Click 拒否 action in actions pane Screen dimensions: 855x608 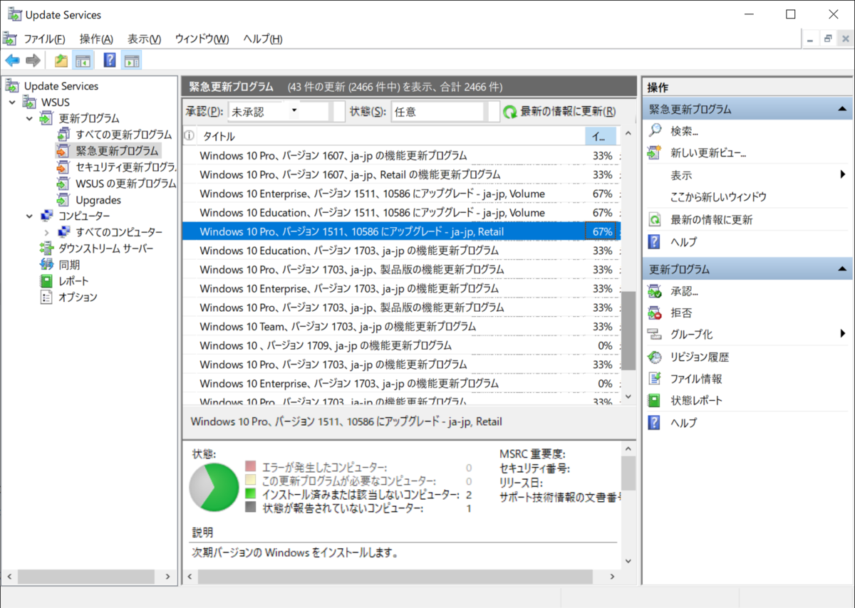[x=681, y=313]
